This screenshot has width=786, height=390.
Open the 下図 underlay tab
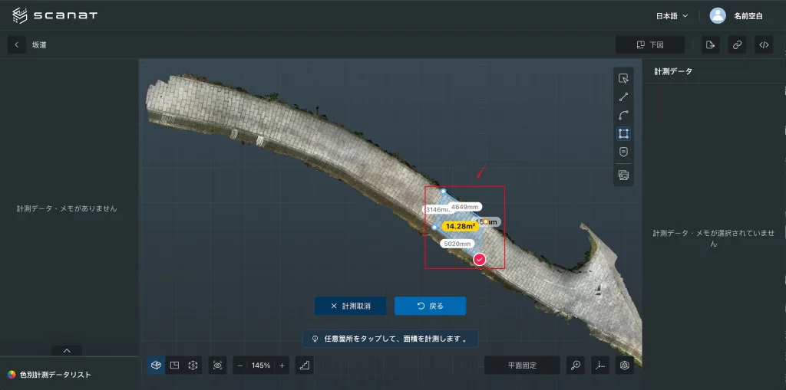tap(649, 44)
